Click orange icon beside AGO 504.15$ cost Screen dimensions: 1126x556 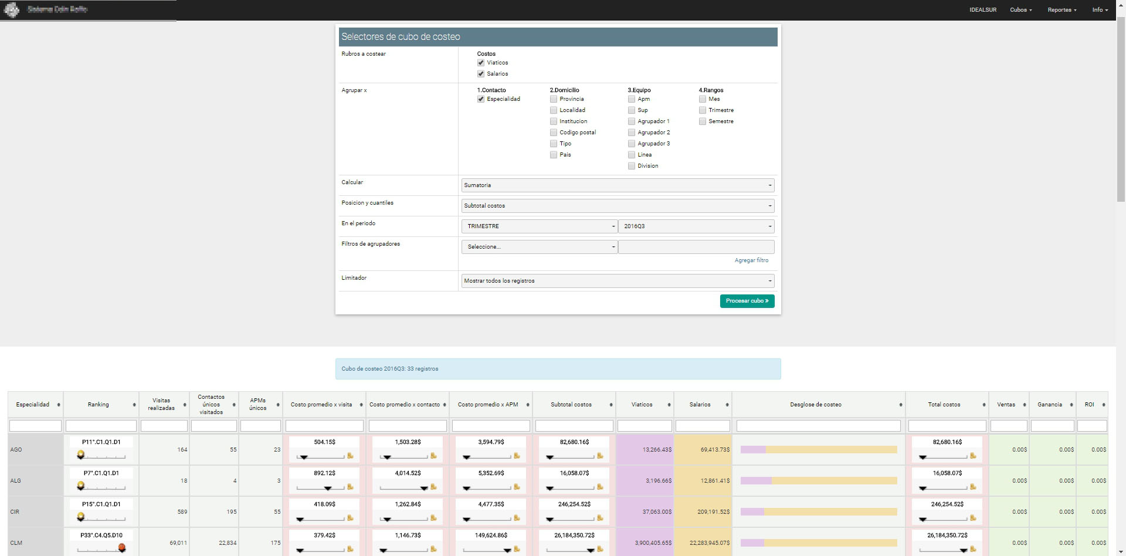click(x=350, y=456)
